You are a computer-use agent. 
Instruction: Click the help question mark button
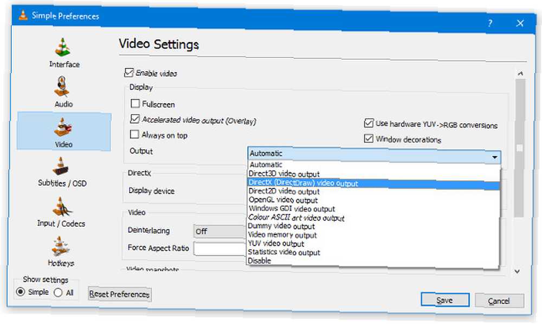click(490, 23)
